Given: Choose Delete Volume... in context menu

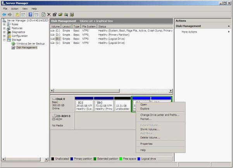Looking at the screenshot, I should 161,137.
